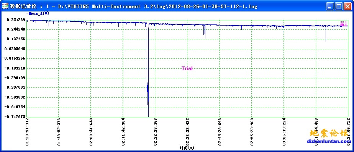Click the 02:22:38:168 time axis label

155,131
